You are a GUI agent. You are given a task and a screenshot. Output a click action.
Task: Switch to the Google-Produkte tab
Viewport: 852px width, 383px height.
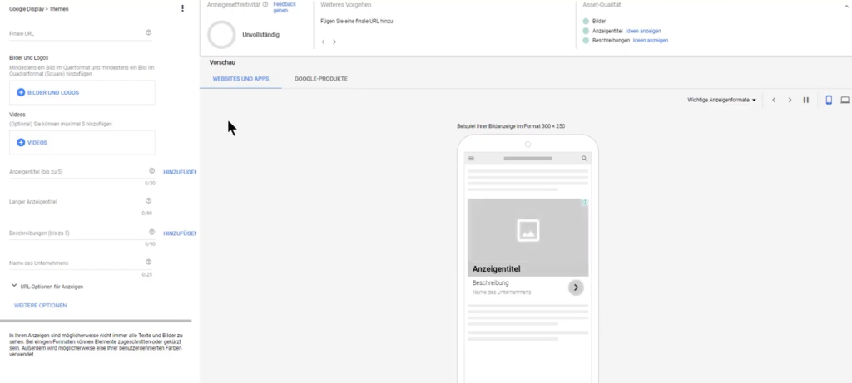click(x=320, y=79)
